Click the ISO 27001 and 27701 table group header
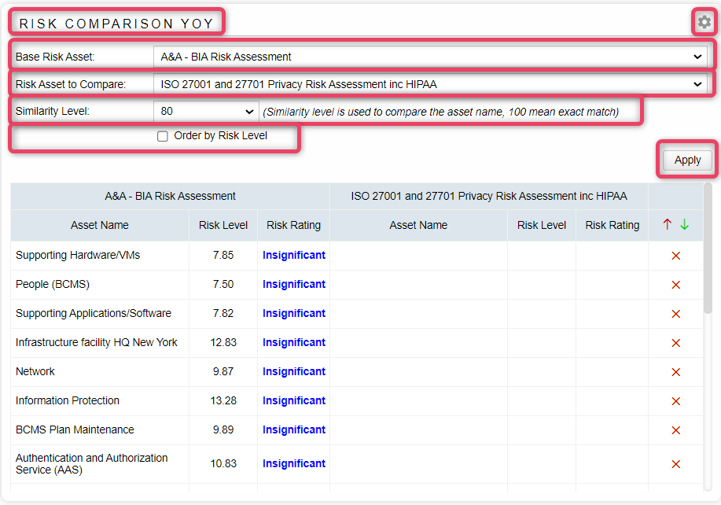721x505 pixels. pos(489,197)
